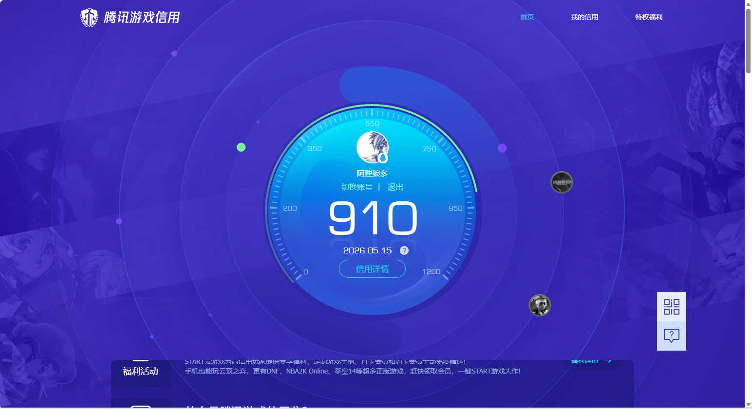Click the scrollbar down arrow
The height and width of the screenshot is (409, 752).
coord(748,405)
